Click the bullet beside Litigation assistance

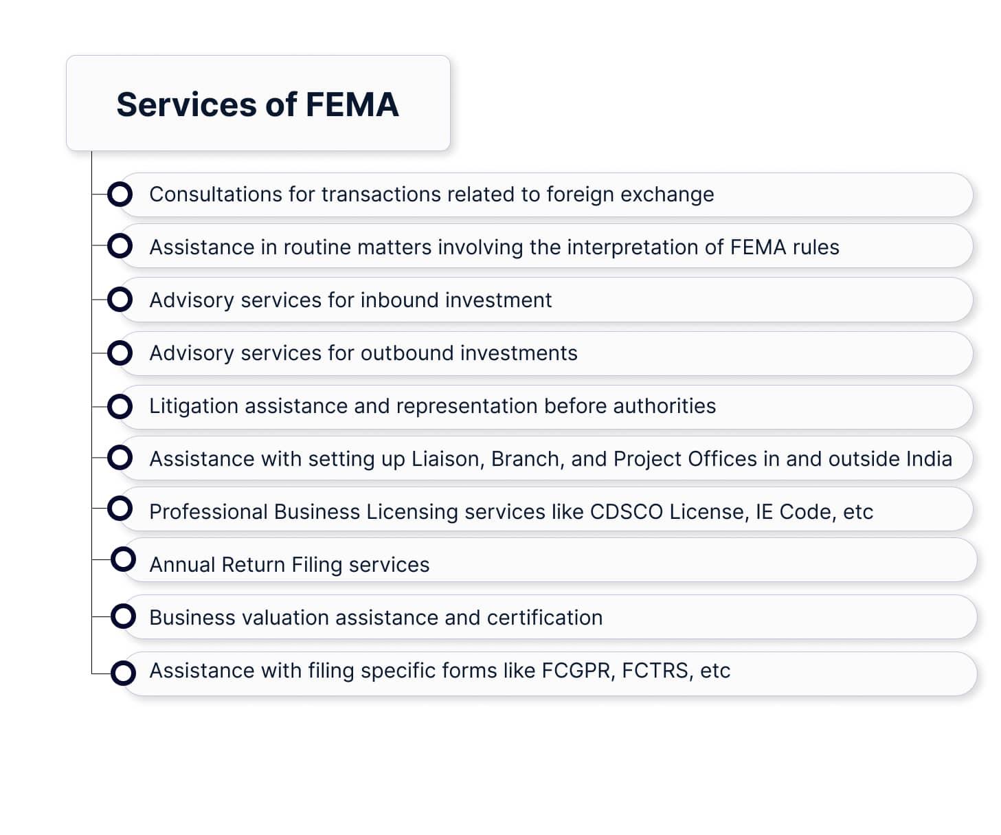[120, 406]
